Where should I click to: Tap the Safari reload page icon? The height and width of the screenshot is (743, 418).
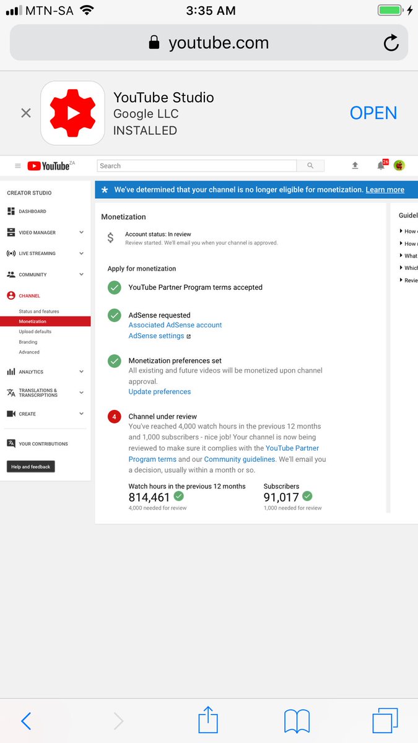(x=391, y=43)
